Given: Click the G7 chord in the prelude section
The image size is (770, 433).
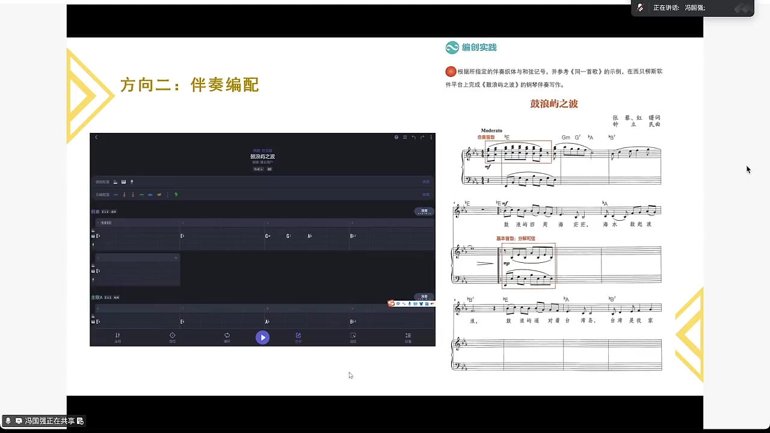Looking at the screenshot, I should pyautogui.click(x=289, y=236).
